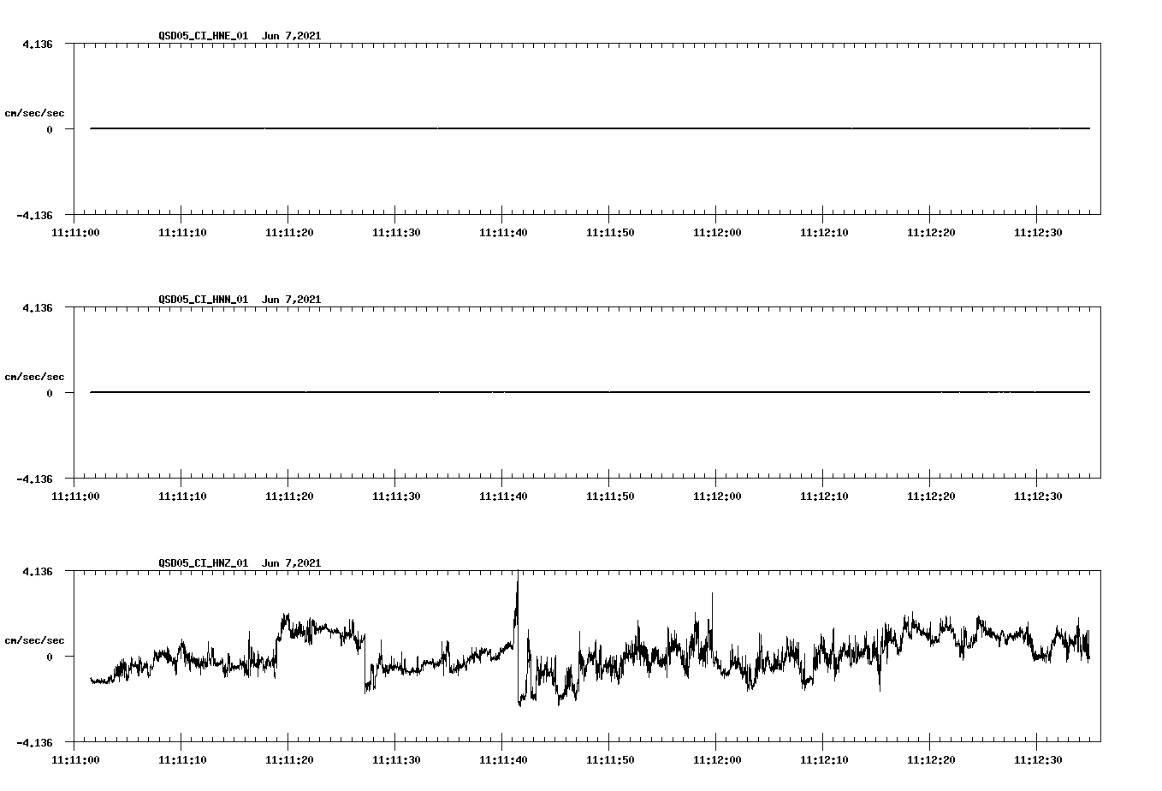Click the 11:12:30 time label under HNZ chart
1162x791 pixels.
pyautogui.click(x=1038, y=760)
